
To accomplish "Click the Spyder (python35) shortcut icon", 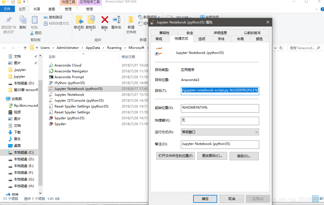I will (x=51, y=118).
